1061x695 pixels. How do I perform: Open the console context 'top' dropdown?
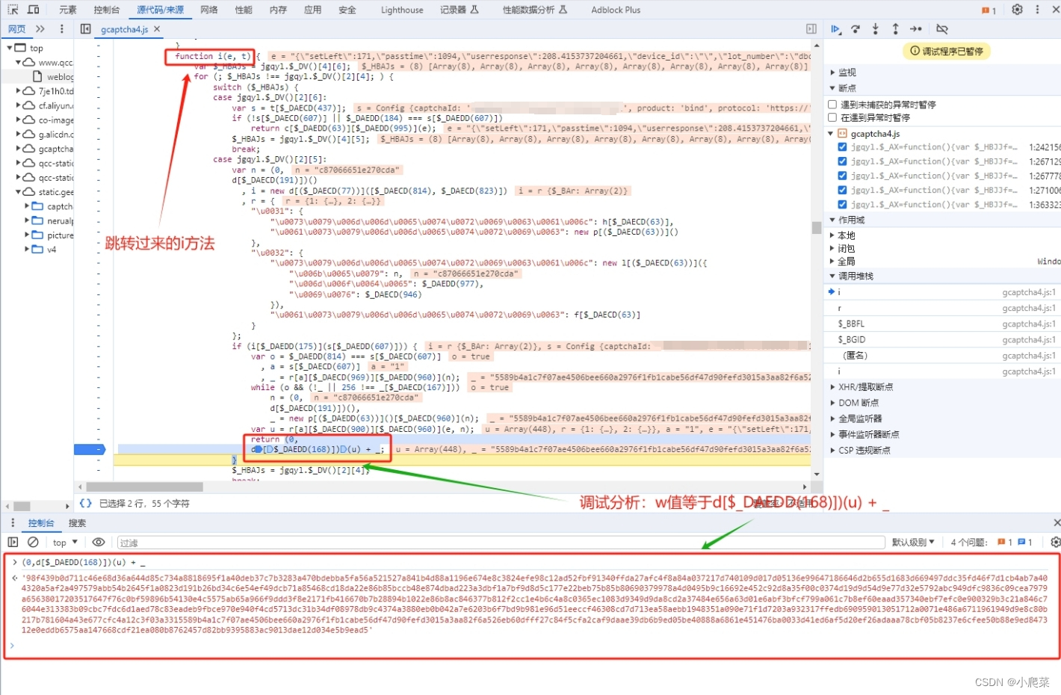coord(65,542)
